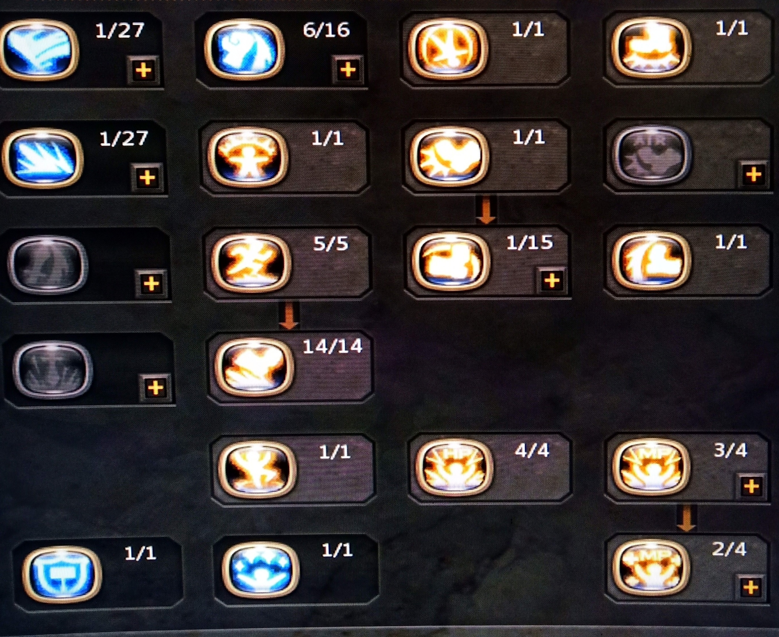Select the blue skill icon at 6/16
This screenshot has height=637, width=779.
(x=244, y=50)
